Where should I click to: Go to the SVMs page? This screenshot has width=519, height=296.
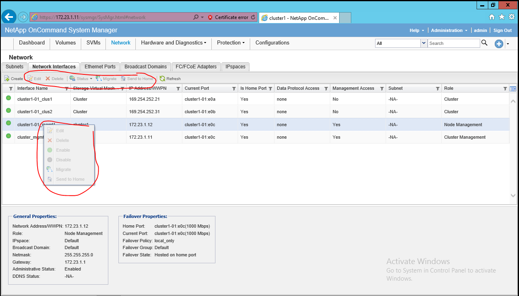click(x=93, y=43)
